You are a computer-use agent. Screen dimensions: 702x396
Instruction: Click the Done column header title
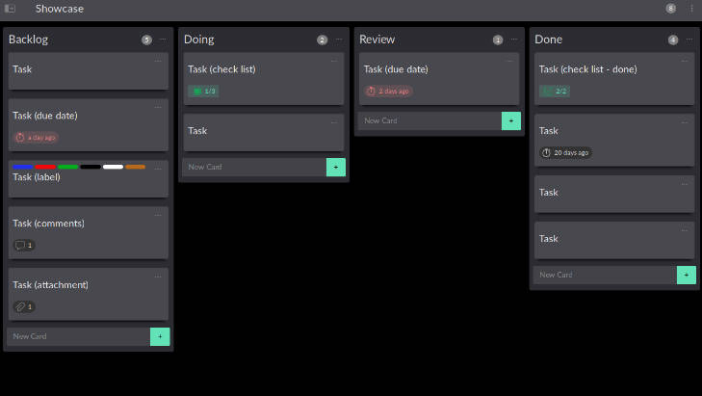548,40
